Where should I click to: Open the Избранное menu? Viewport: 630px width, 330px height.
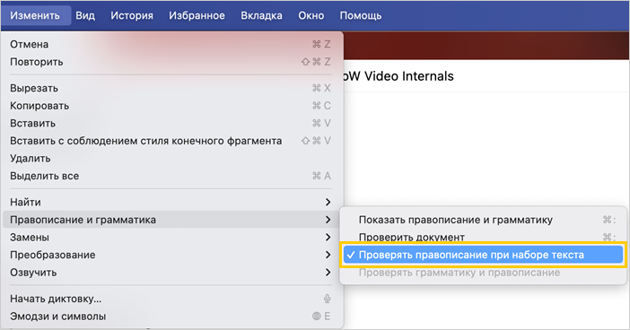[x=197, y=15]
